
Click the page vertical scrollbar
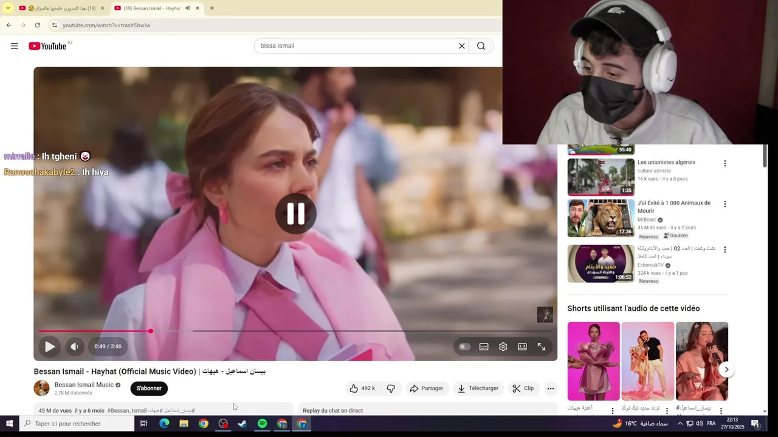coord(765,155)
